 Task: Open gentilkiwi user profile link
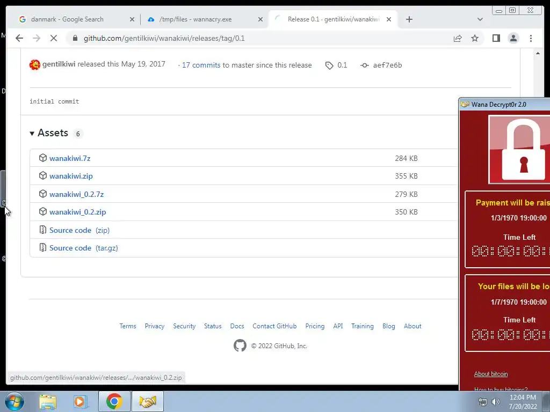point(59,64)
